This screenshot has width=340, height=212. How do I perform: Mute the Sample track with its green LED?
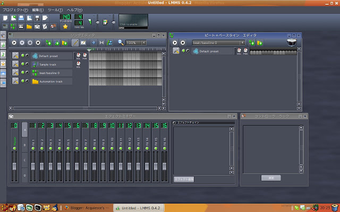pos(23,64)
